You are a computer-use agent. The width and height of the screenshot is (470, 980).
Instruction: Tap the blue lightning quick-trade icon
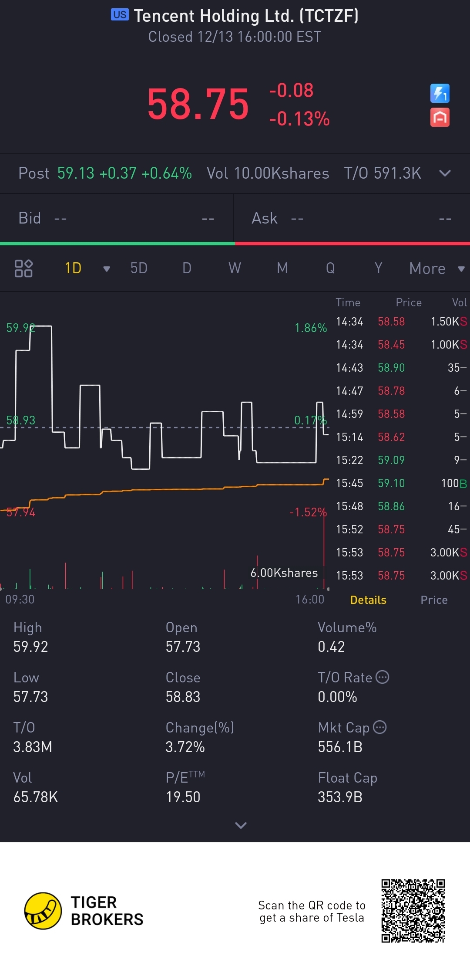pos(440,93)
